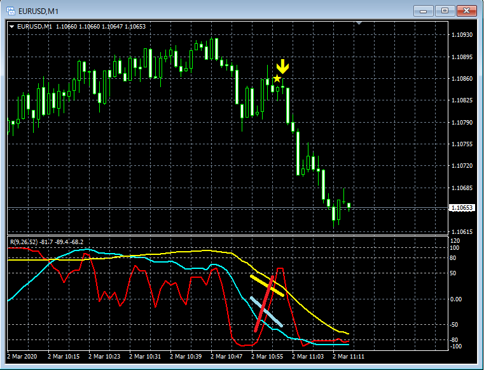
Task: Click time label 2 Mar 10:23
Action: click(x=104, y=357)
